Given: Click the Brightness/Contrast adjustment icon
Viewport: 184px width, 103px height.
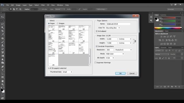Looking at the screenshot, I should coord(161,37).
